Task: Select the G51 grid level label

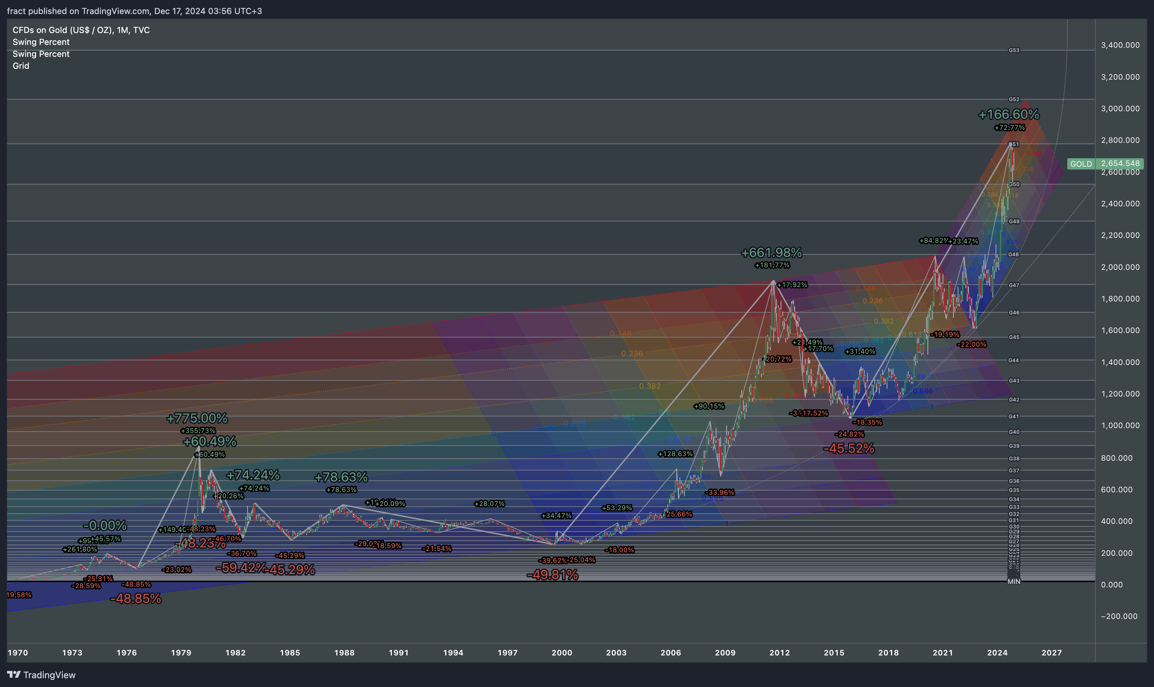Action: pyautogui.click(x=1014, y=144)
